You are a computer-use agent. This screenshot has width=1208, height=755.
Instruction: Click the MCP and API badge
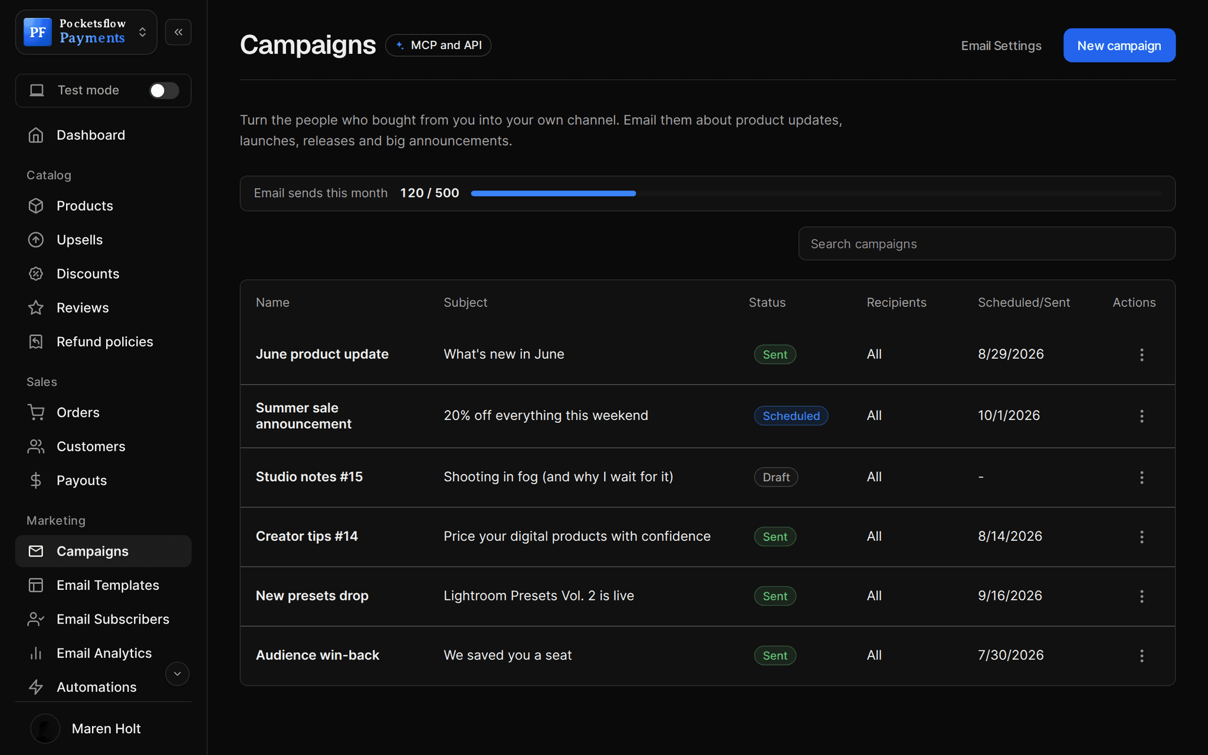(438, 45)
